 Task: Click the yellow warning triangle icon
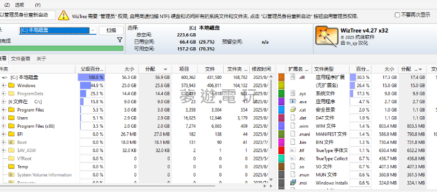[63, 15]
